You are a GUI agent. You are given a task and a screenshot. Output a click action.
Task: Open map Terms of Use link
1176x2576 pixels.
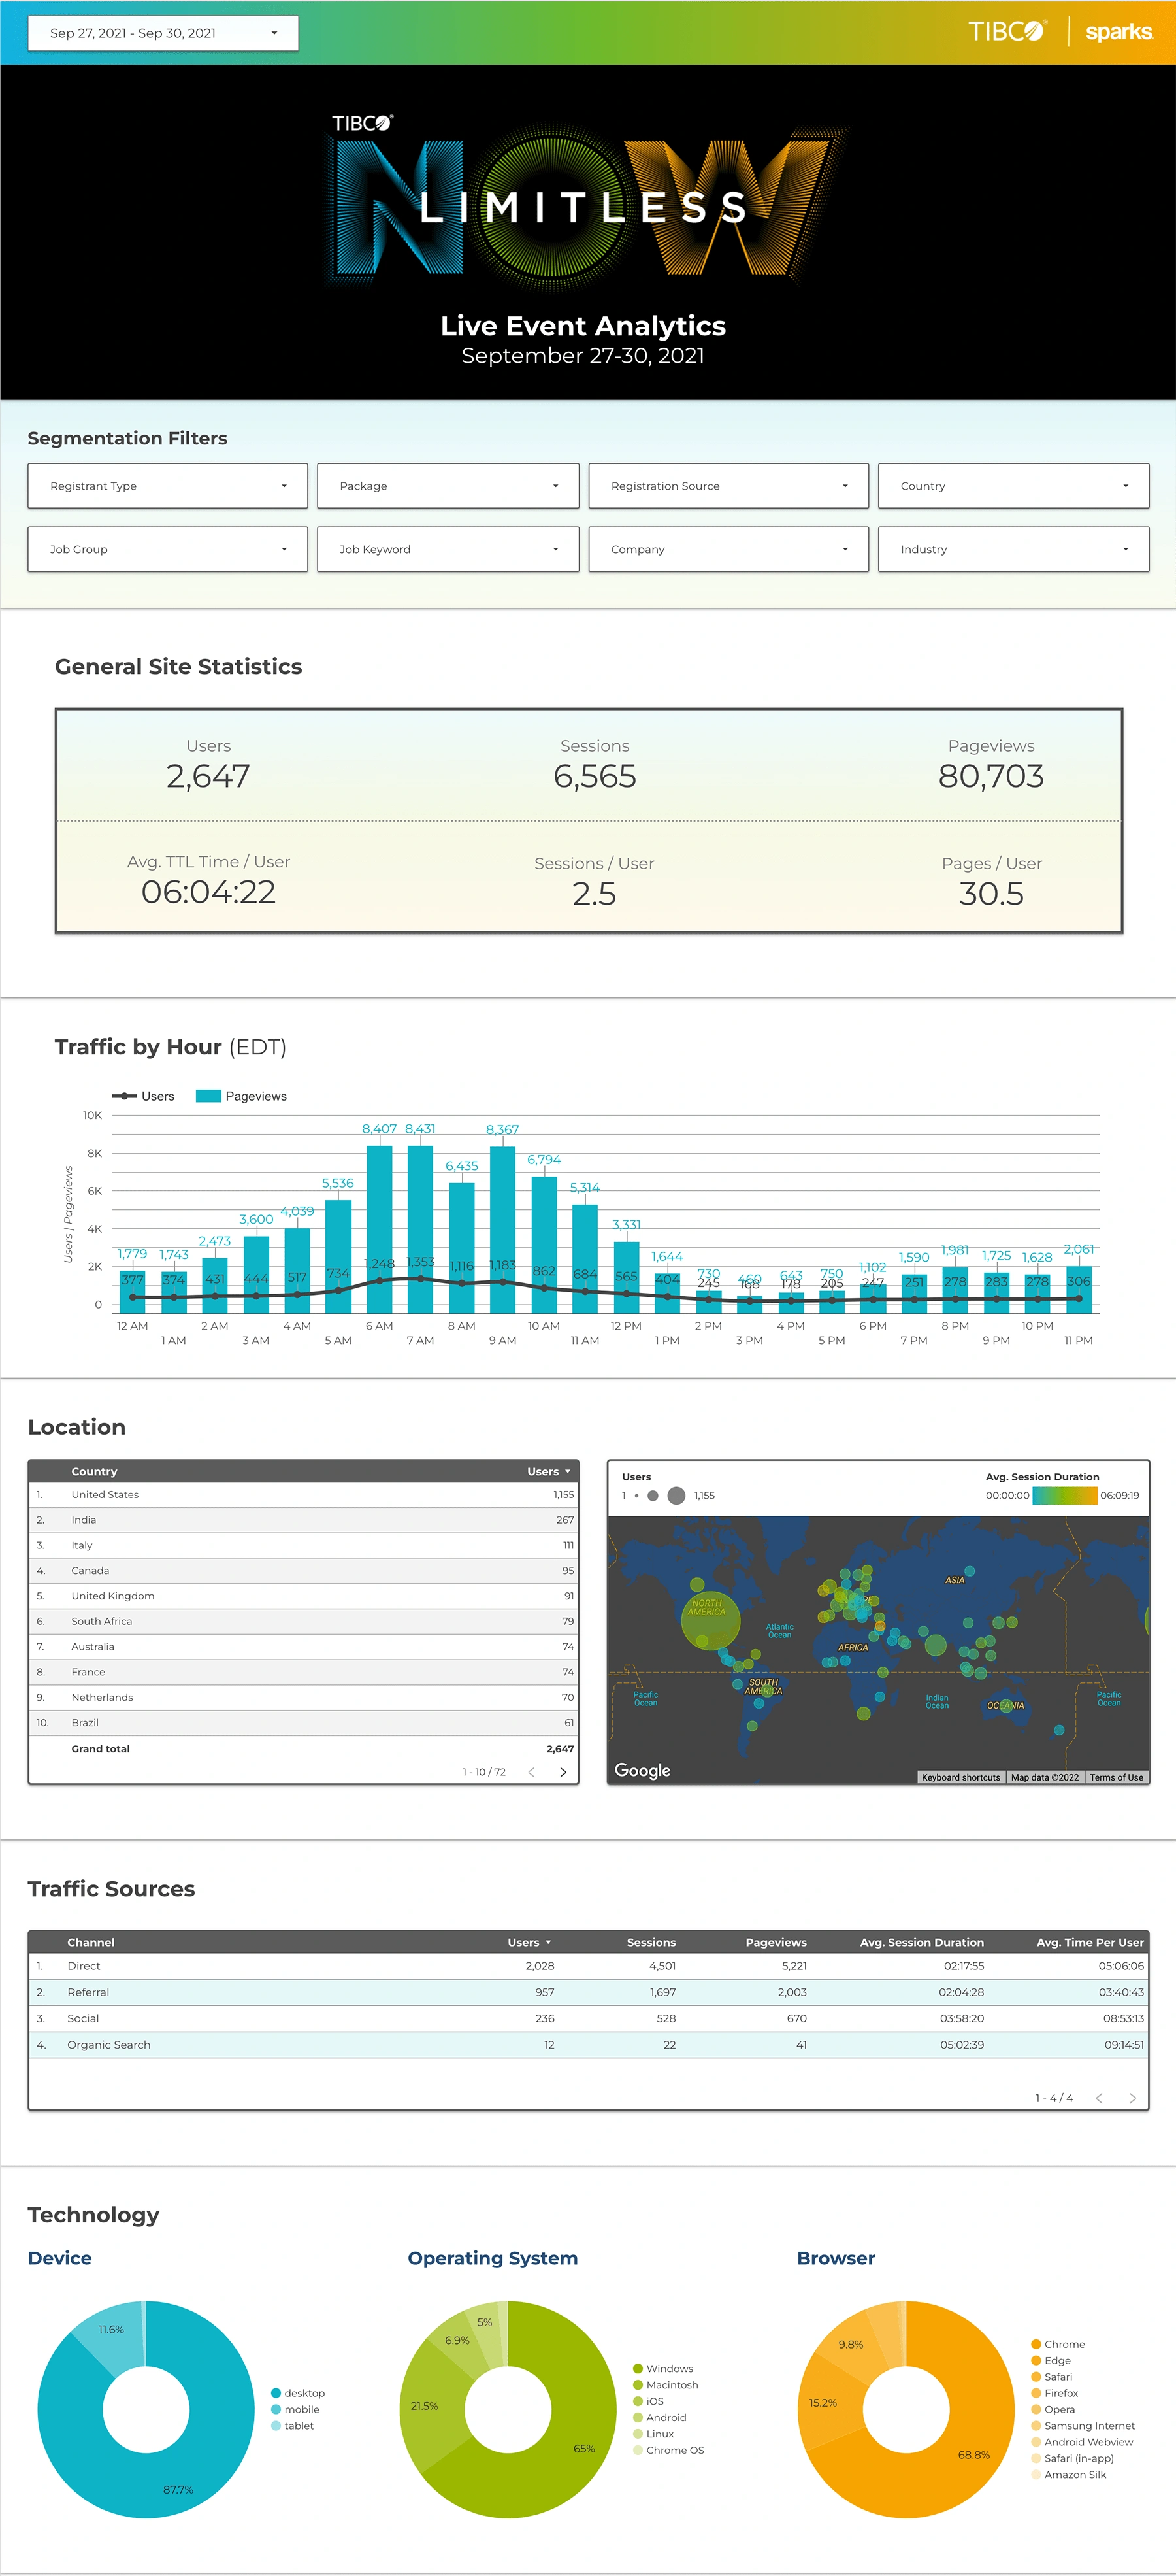[1116, 1777]
